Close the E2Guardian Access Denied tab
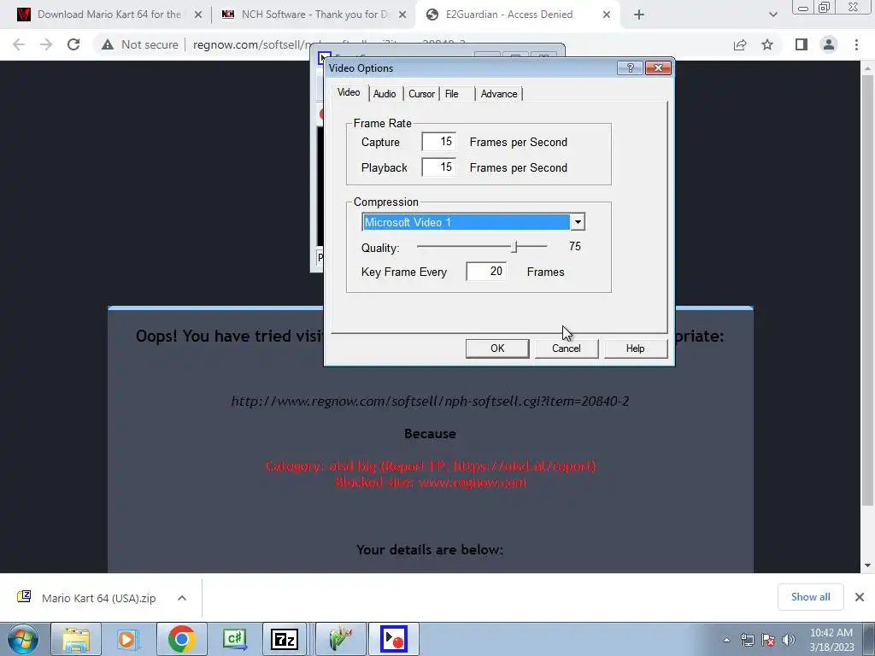Screen dimensions: 875x656 click(607, 15)
